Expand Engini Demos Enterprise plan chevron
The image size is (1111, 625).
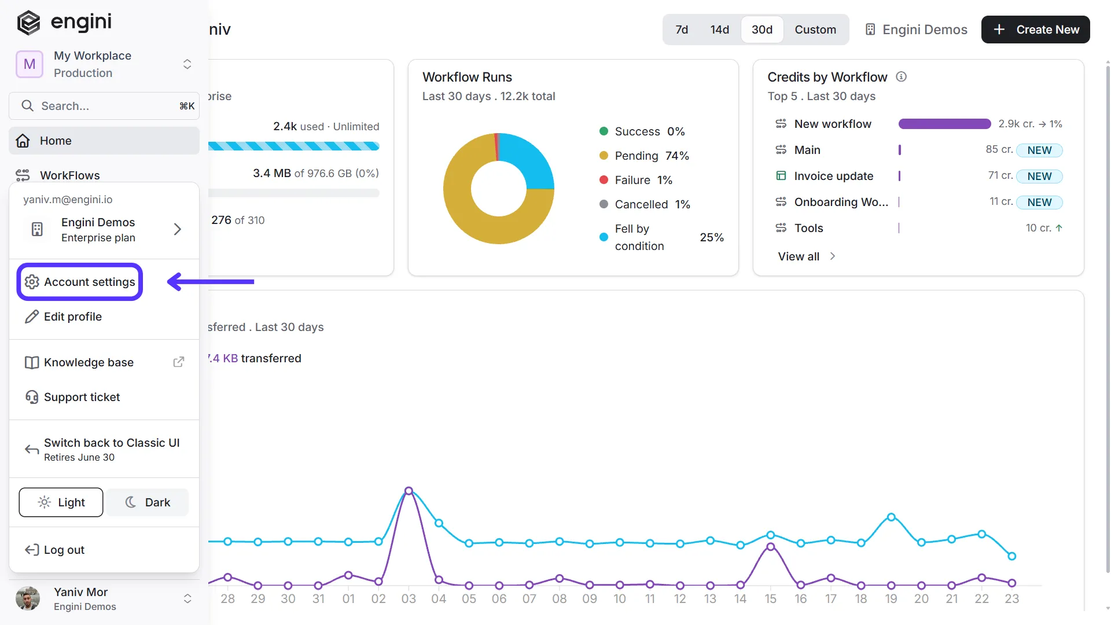pos(178,229)
